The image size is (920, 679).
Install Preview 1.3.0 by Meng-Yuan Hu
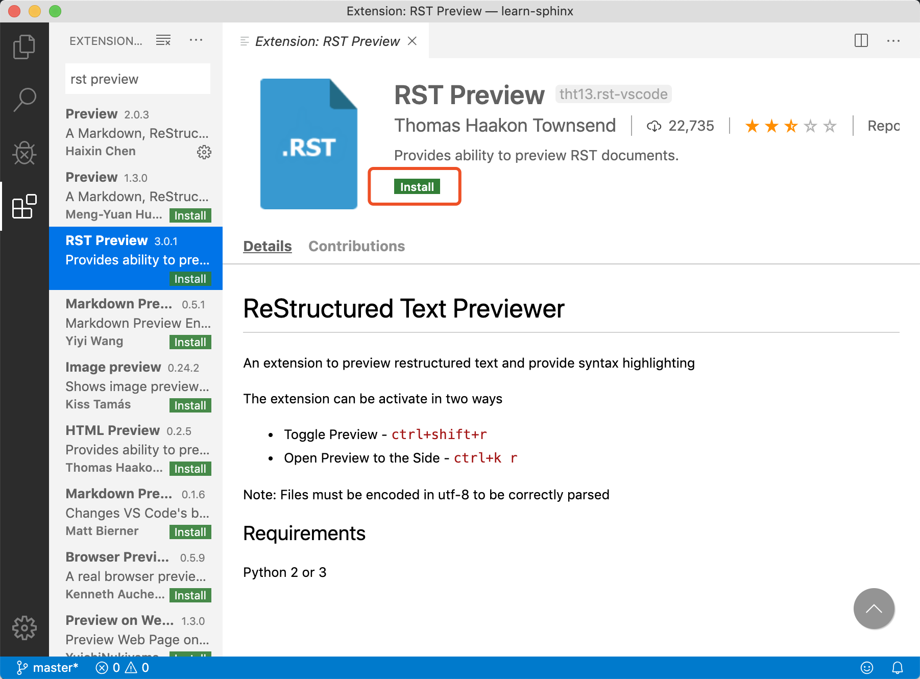190,215
